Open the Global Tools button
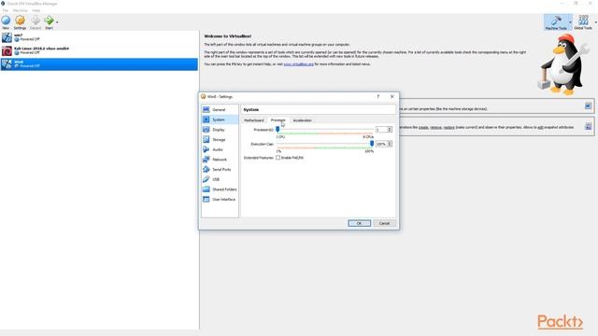 click(583, 22)
